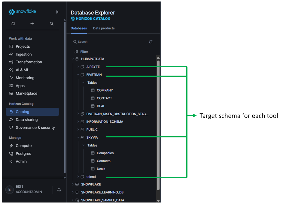Click the SKYVIA schema icon

point(82,137)
